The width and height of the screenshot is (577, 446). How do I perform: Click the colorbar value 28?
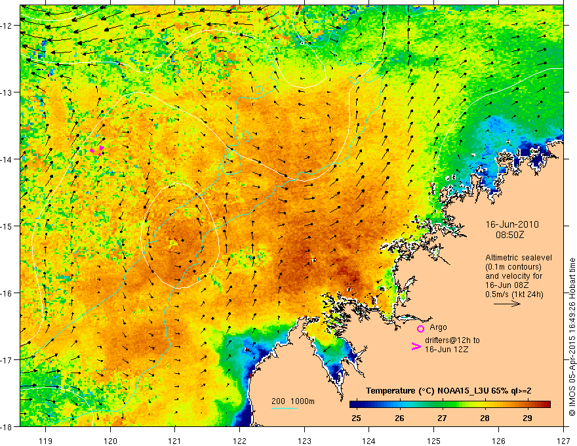(x=485, y=418)
